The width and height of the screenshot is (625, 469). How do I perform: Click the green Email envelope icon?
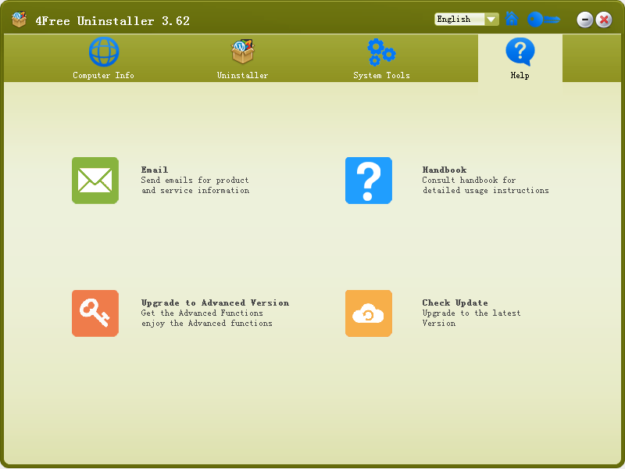click(95, 181)
